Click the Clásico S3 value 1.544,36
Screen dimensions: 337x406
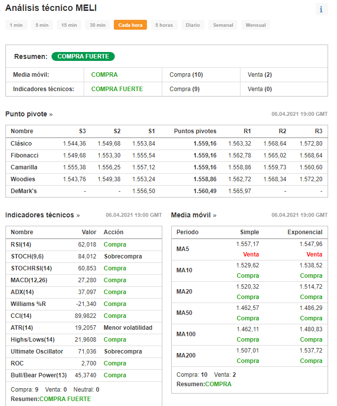coord(74,144)
